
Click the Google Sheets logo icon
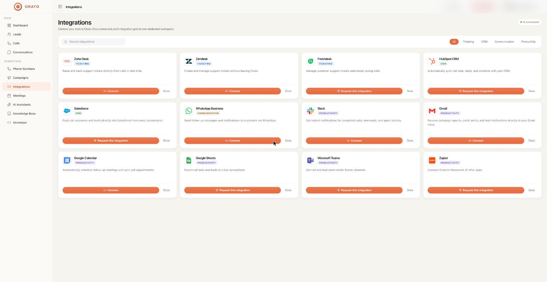[188, 160]
